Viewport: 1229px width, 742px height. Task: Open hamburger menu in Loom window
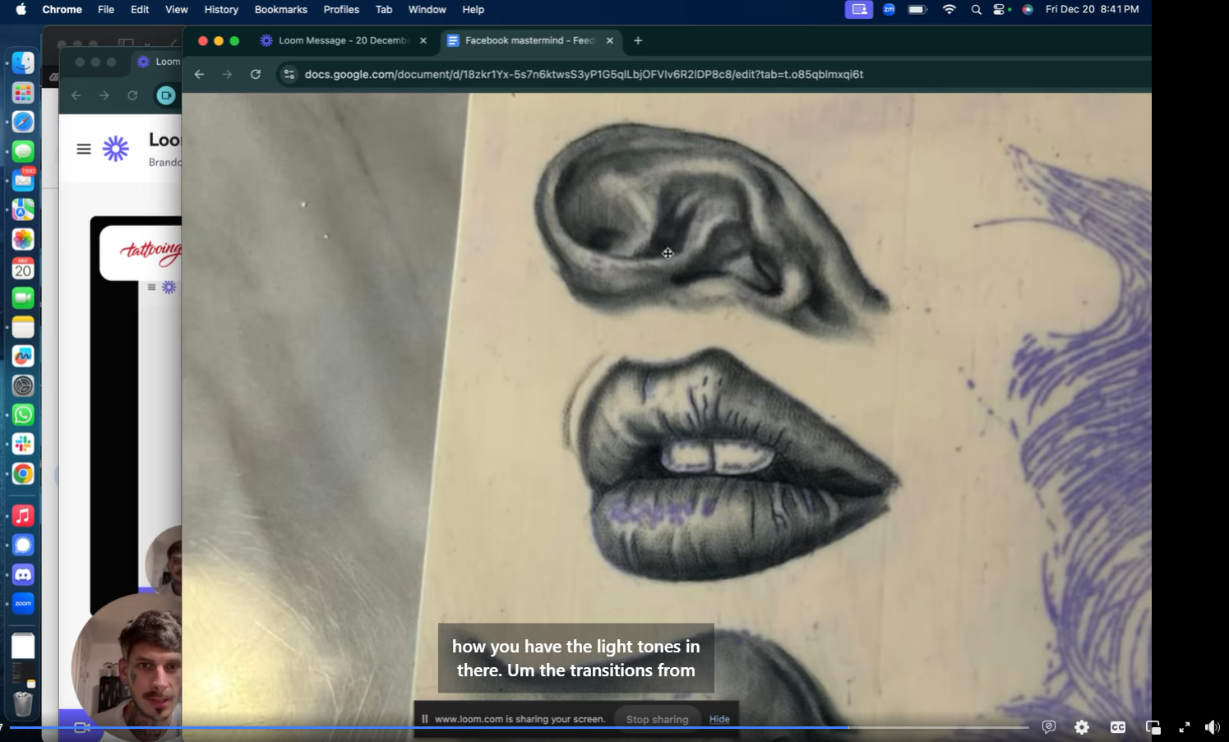pyautogui.click(x=84, y=149)
